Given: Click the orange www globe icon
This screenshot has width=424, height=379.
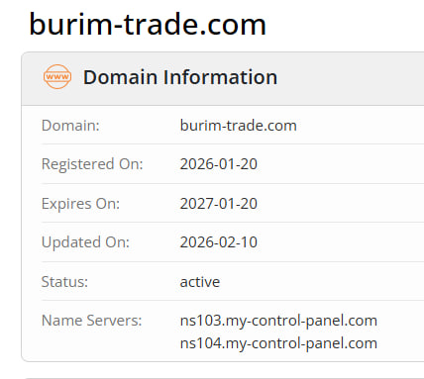Looking at the screenshot, I should click(57, 77).
